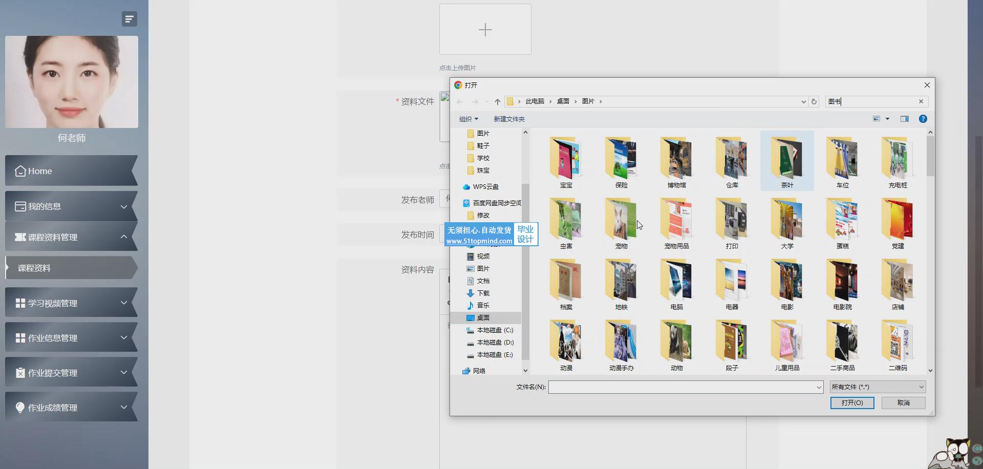Select 桌面 in the breadcrumb path
This screenshot has height=469, width=983.
(x=563, y=101)
